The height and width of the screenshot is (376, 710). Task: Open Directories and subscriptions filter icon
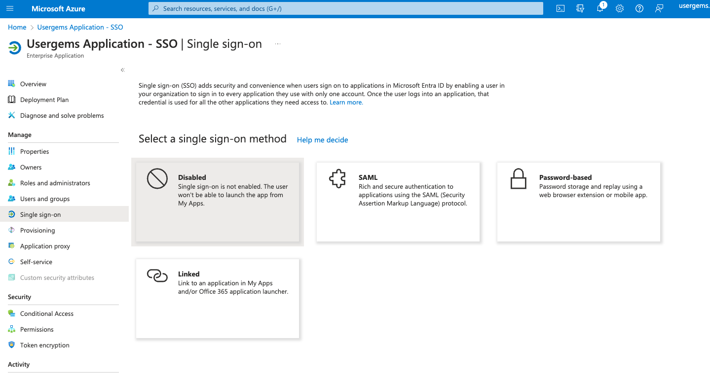580,8
